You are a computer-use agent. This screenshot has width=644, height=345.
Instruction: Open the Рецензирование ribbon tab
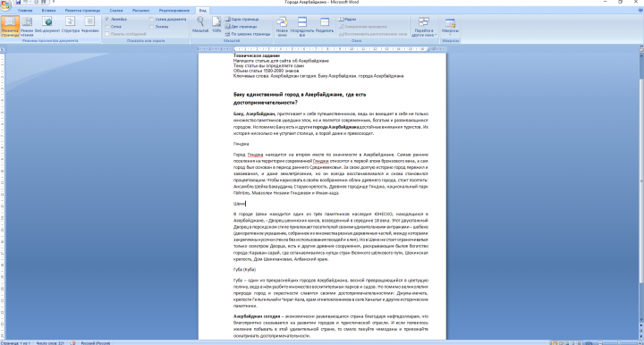(x=174, y=10)
